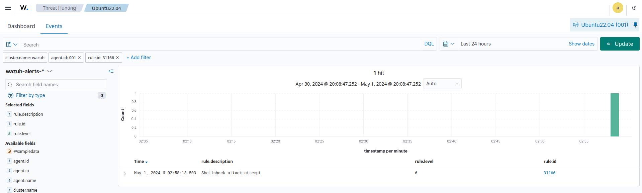The width and height of the screenshot is (642, 193).
Task: Click the green histogram bar
Action: (615, 115)
